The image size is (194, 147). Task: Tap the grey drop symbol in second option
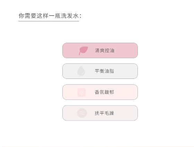pos(81,71)
